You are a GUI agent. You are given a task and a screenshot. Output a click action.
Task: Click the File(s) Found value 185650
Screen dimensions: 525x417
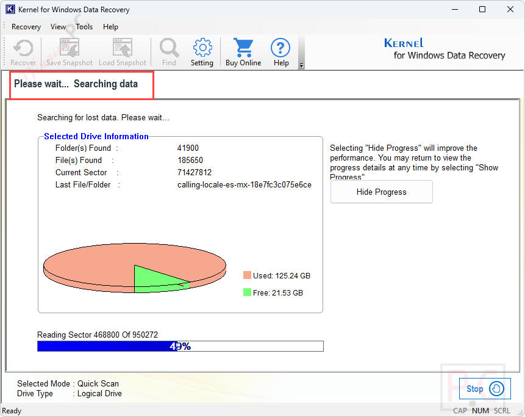190,160
